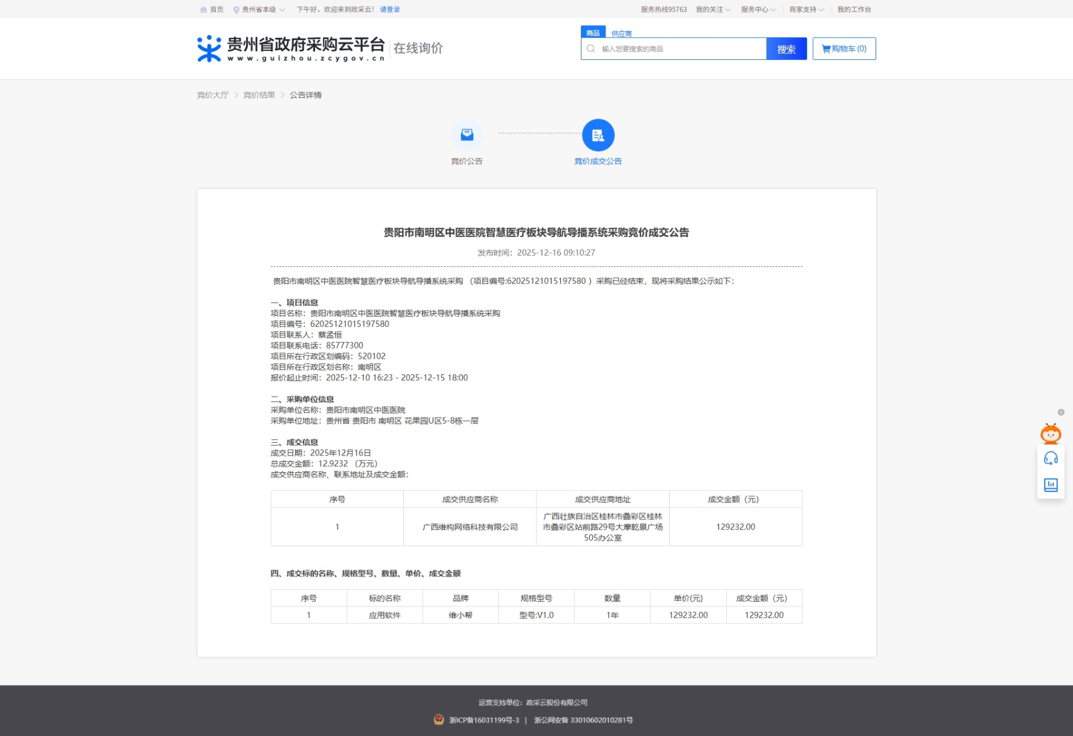Expand the 我的关注 dropdown menu

point(712,10)
